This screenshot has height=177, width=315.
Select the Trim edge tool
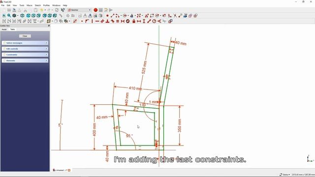pos(175,15)
